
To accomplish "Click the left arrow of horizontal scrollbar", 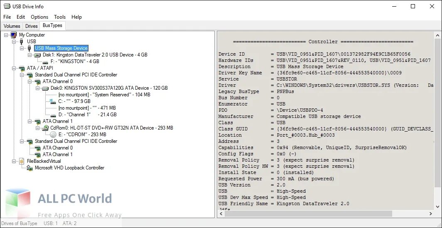I will pos(221,214).
